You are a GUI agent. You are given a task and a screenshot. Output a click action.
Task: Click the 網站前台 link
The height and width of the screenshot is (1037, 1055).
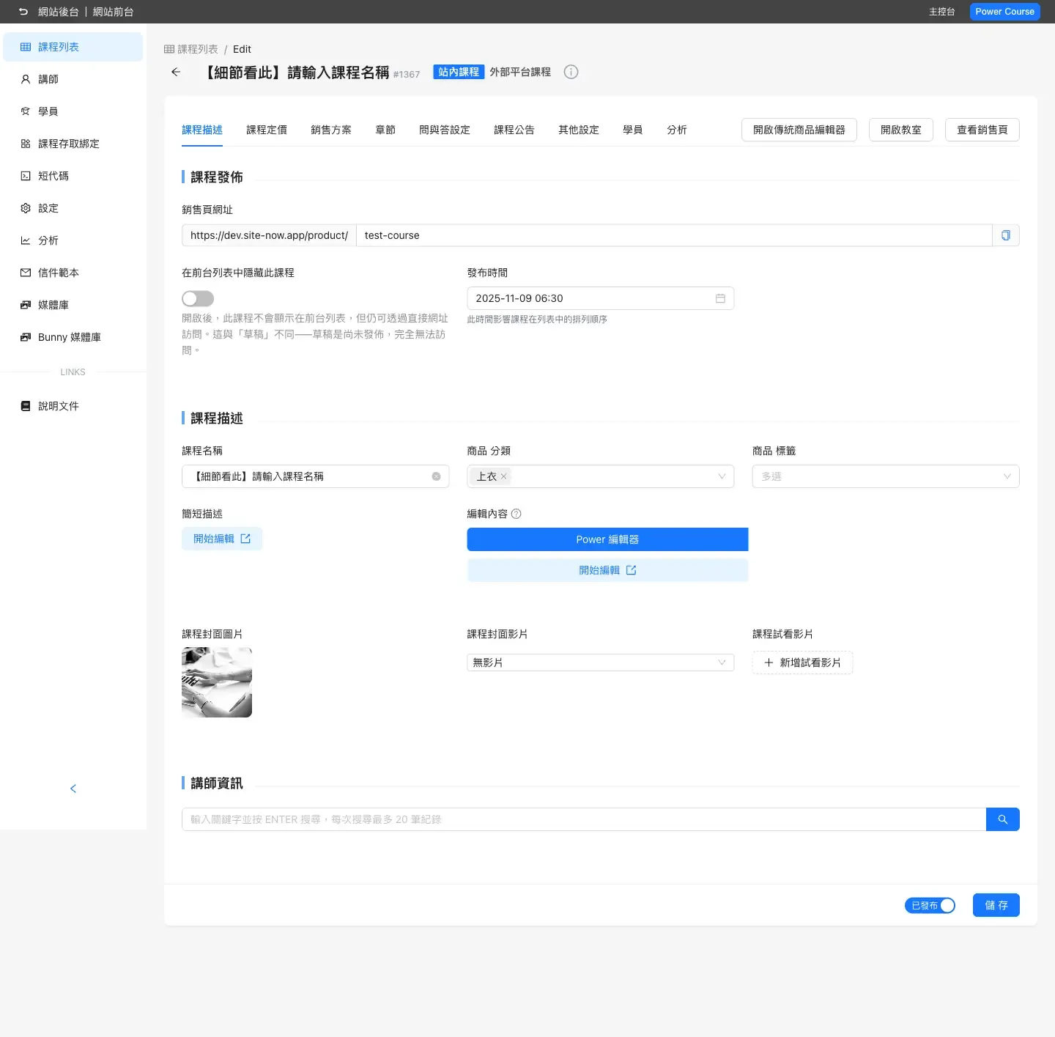pyautogui.click(x=114, y=12)
